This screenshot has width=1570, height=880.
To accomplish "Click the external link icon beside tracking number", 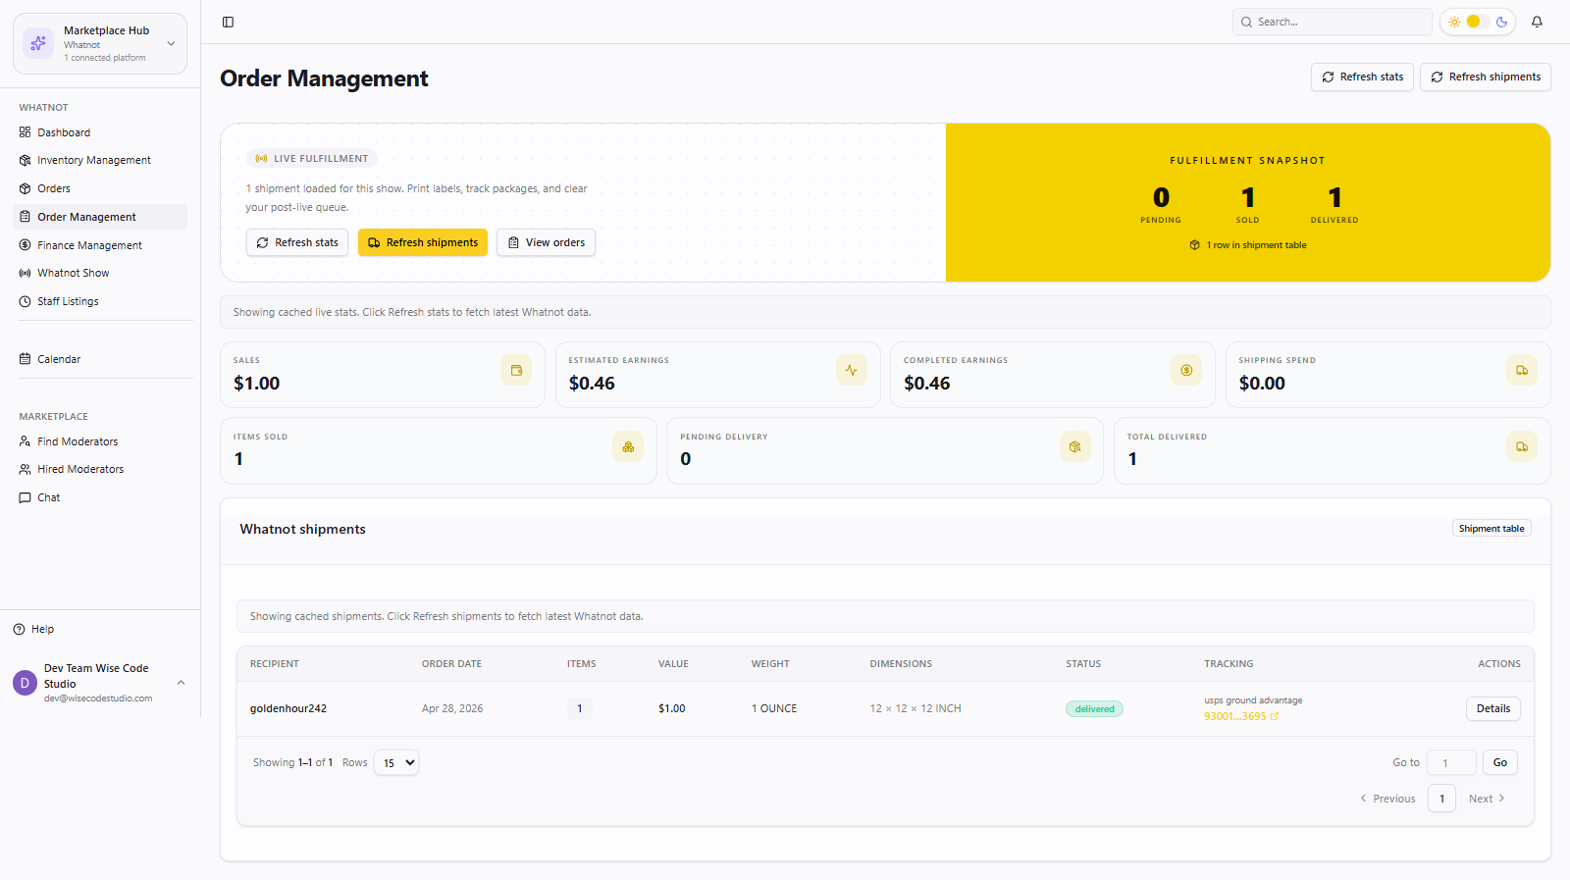I will click(1275, 716).
